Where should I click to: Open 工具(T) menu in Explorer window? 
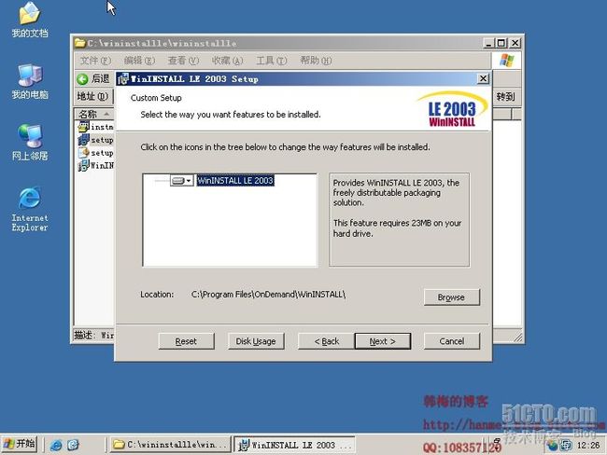coord(272,61)
